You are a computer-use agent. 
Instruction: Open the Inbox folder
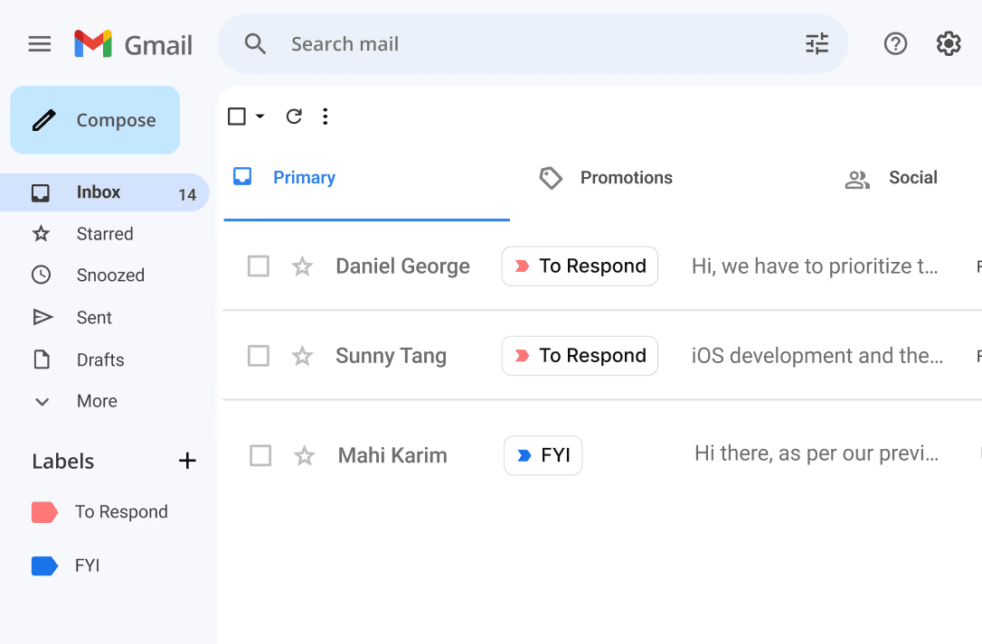click(x=105, y=192)
